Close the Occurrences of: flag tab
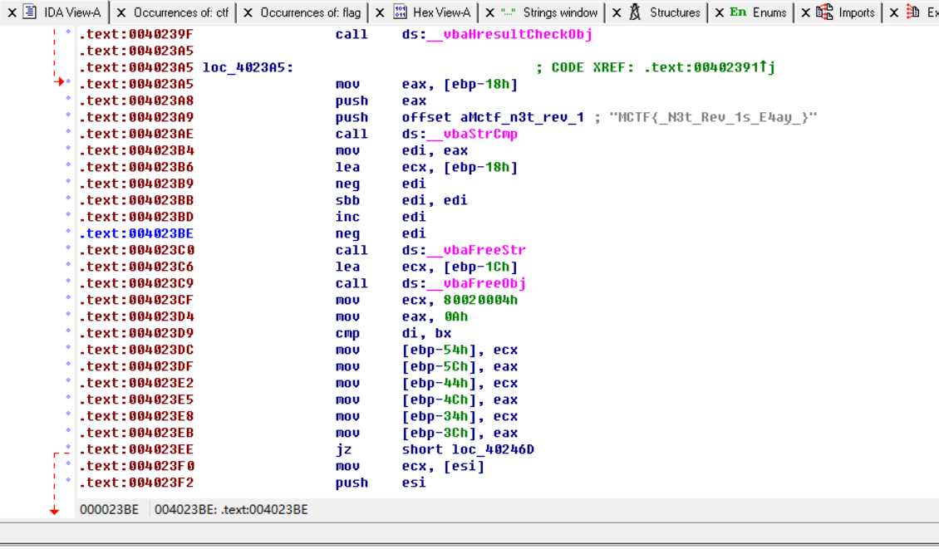Screen dimensions: 939x549 (248, 12)
